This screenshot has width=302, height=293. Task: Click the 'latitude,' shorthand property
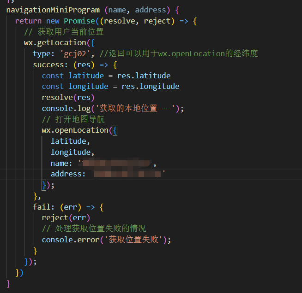pos(70,141)
